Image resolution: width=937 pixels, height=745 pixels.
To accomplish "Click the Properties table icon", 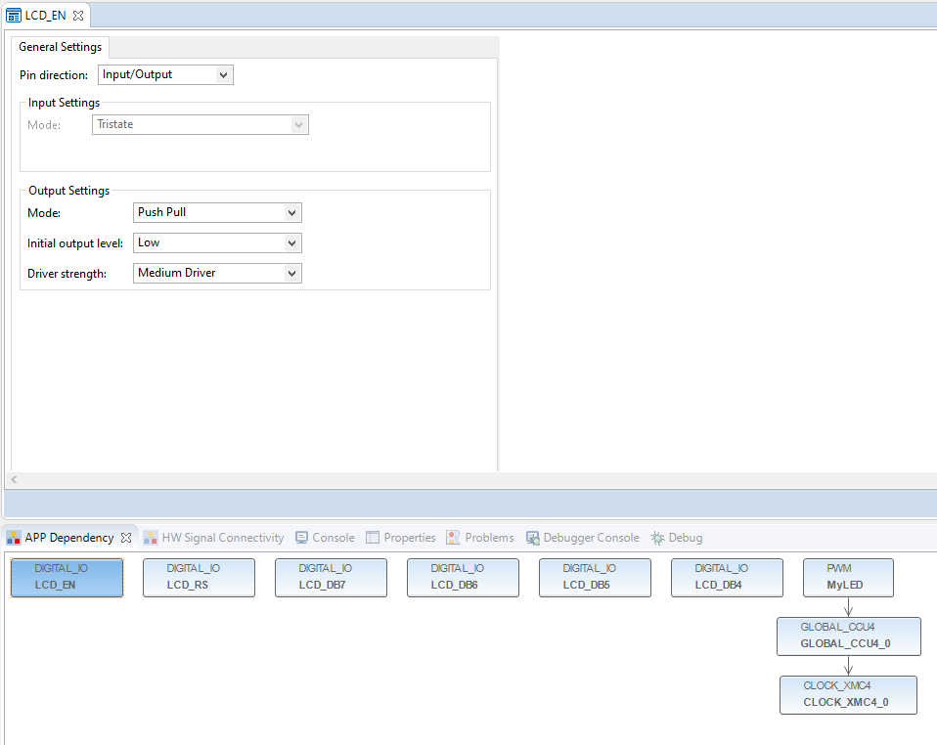I will (x=373, y=538).
